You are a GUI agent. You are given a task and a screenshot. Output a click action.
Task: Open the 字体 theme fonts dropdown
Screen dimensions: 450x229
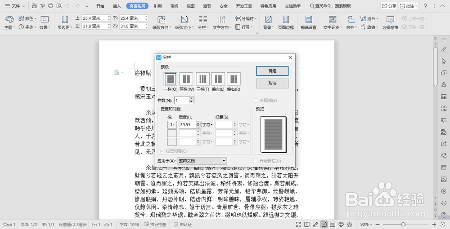(x=27, y=27)
